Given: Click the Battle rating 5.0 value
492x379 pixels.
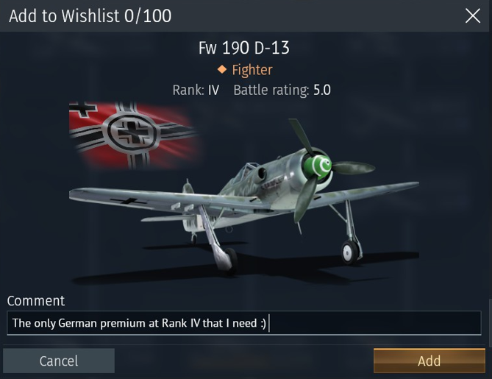Looking at the screenshot, I should [x=322, y=90].
